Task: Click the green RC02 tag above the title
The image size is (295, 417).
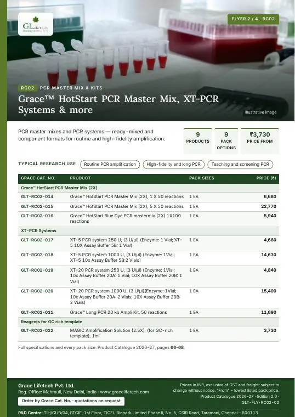Action: tap(27, 88)
